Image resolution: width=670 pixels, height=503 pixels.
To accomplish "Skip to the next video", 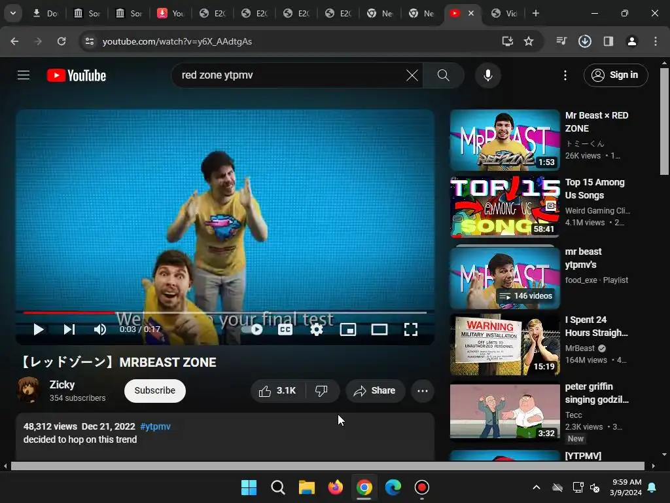I will pos(69,329).
